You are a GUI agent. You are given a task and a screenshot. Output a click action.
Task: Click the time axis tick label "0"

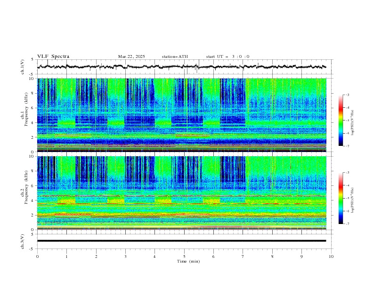click(x=37, y=256)
